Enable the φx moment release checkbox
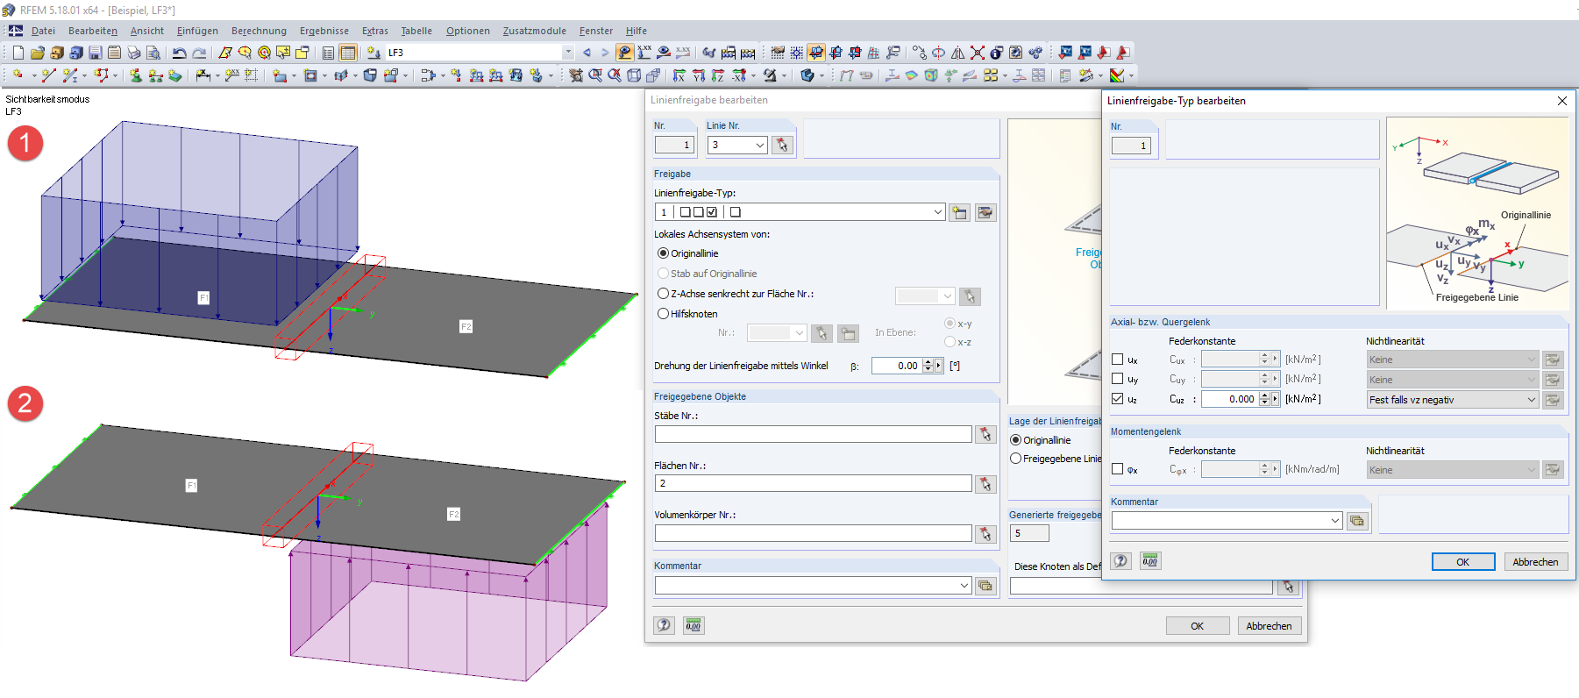Image resolution: width=1579 pixels, height=698 pixels. [x=1117, y=469]
